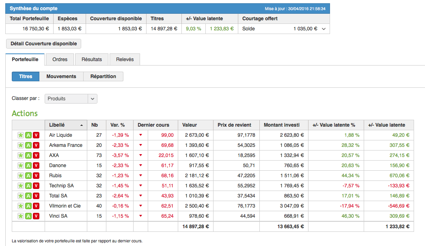The height and width of the screenshot is (246, 425).
Task: Click the star icon for Danone
Action: pos(20,165)
